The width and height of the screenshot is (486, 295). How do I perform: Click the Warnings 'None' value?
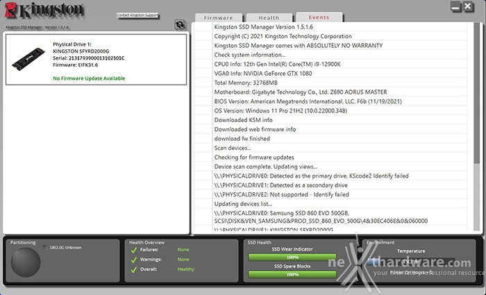[x=183, y=260]
